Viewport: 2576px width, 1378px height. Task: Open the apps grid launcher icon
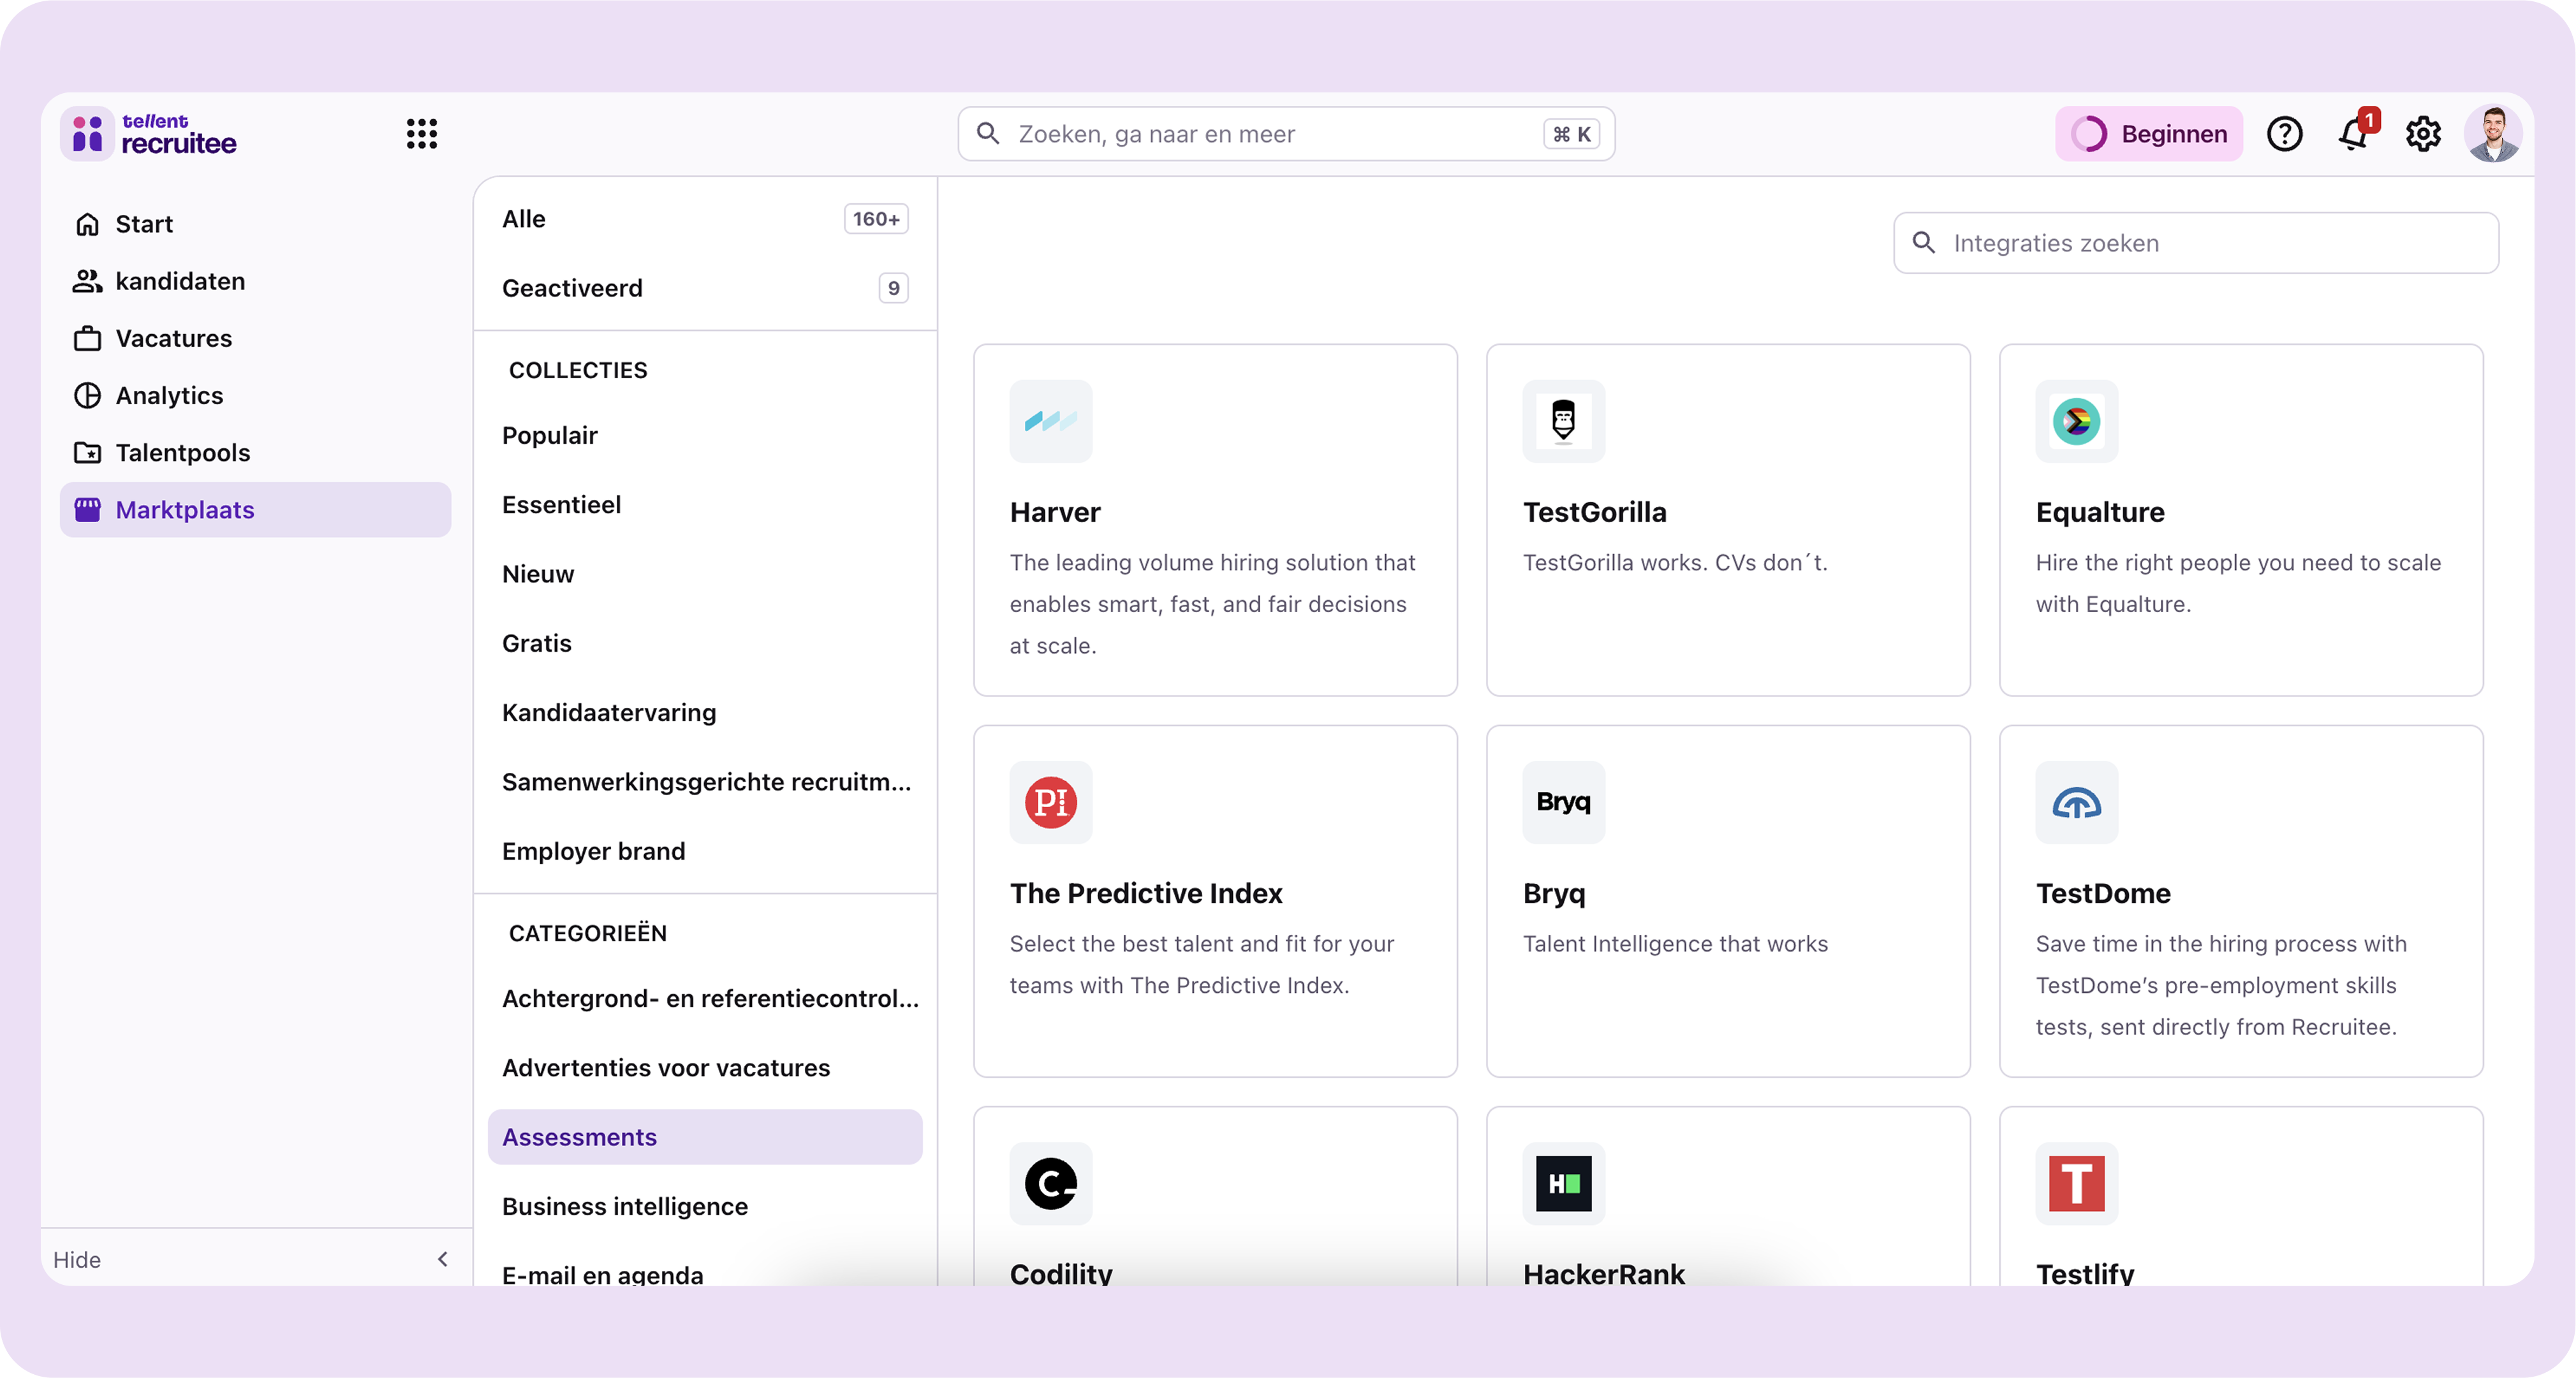tap(421, 133)
